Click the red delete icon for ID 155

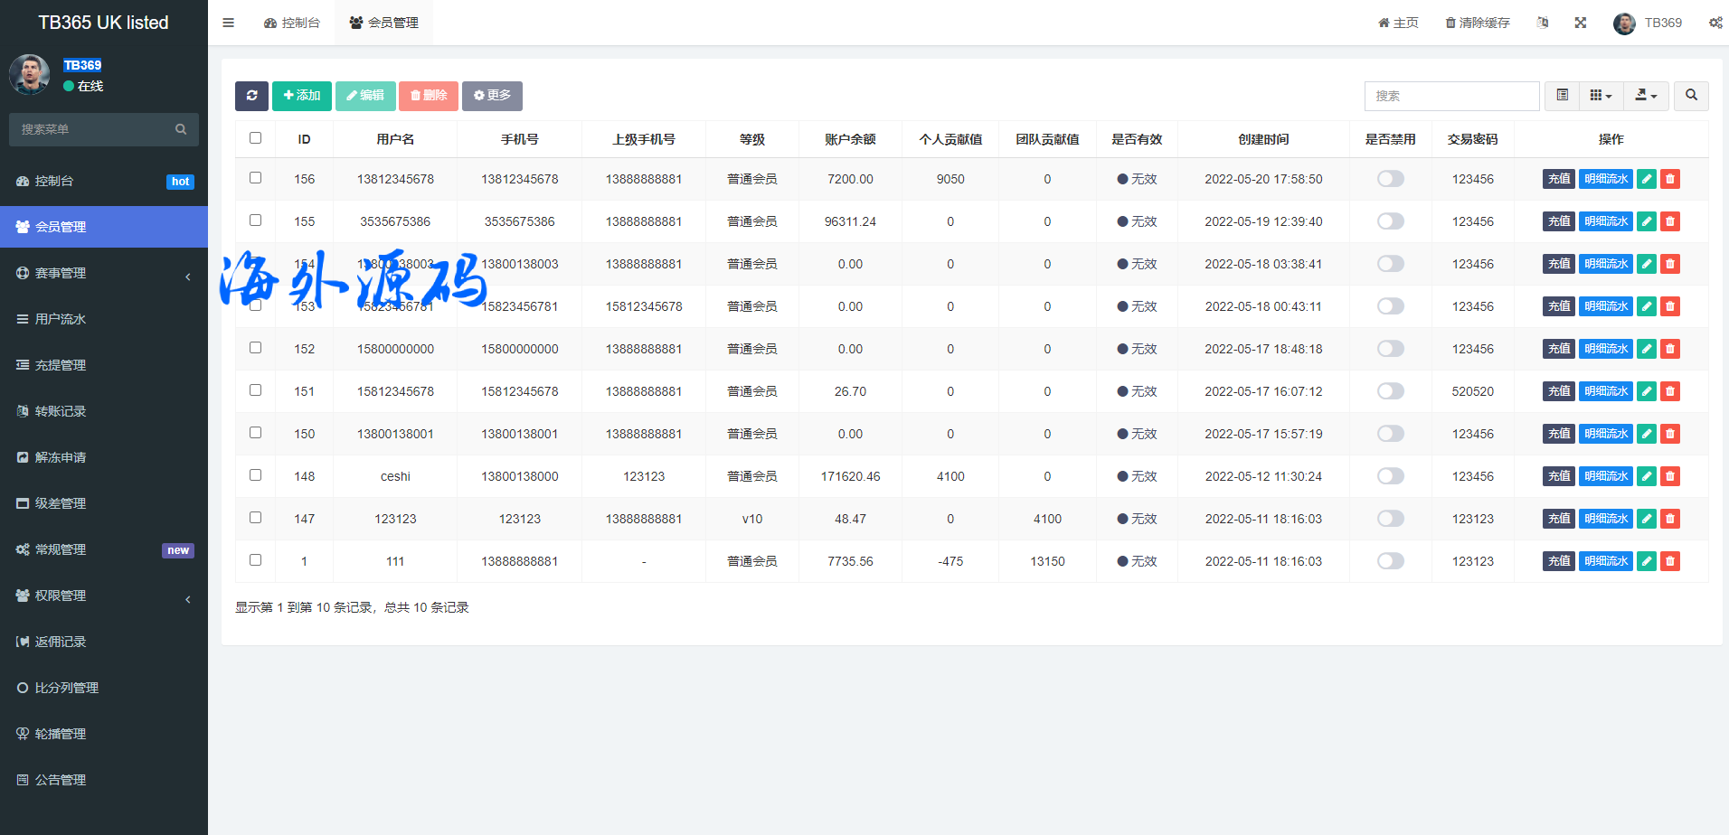1670,221
